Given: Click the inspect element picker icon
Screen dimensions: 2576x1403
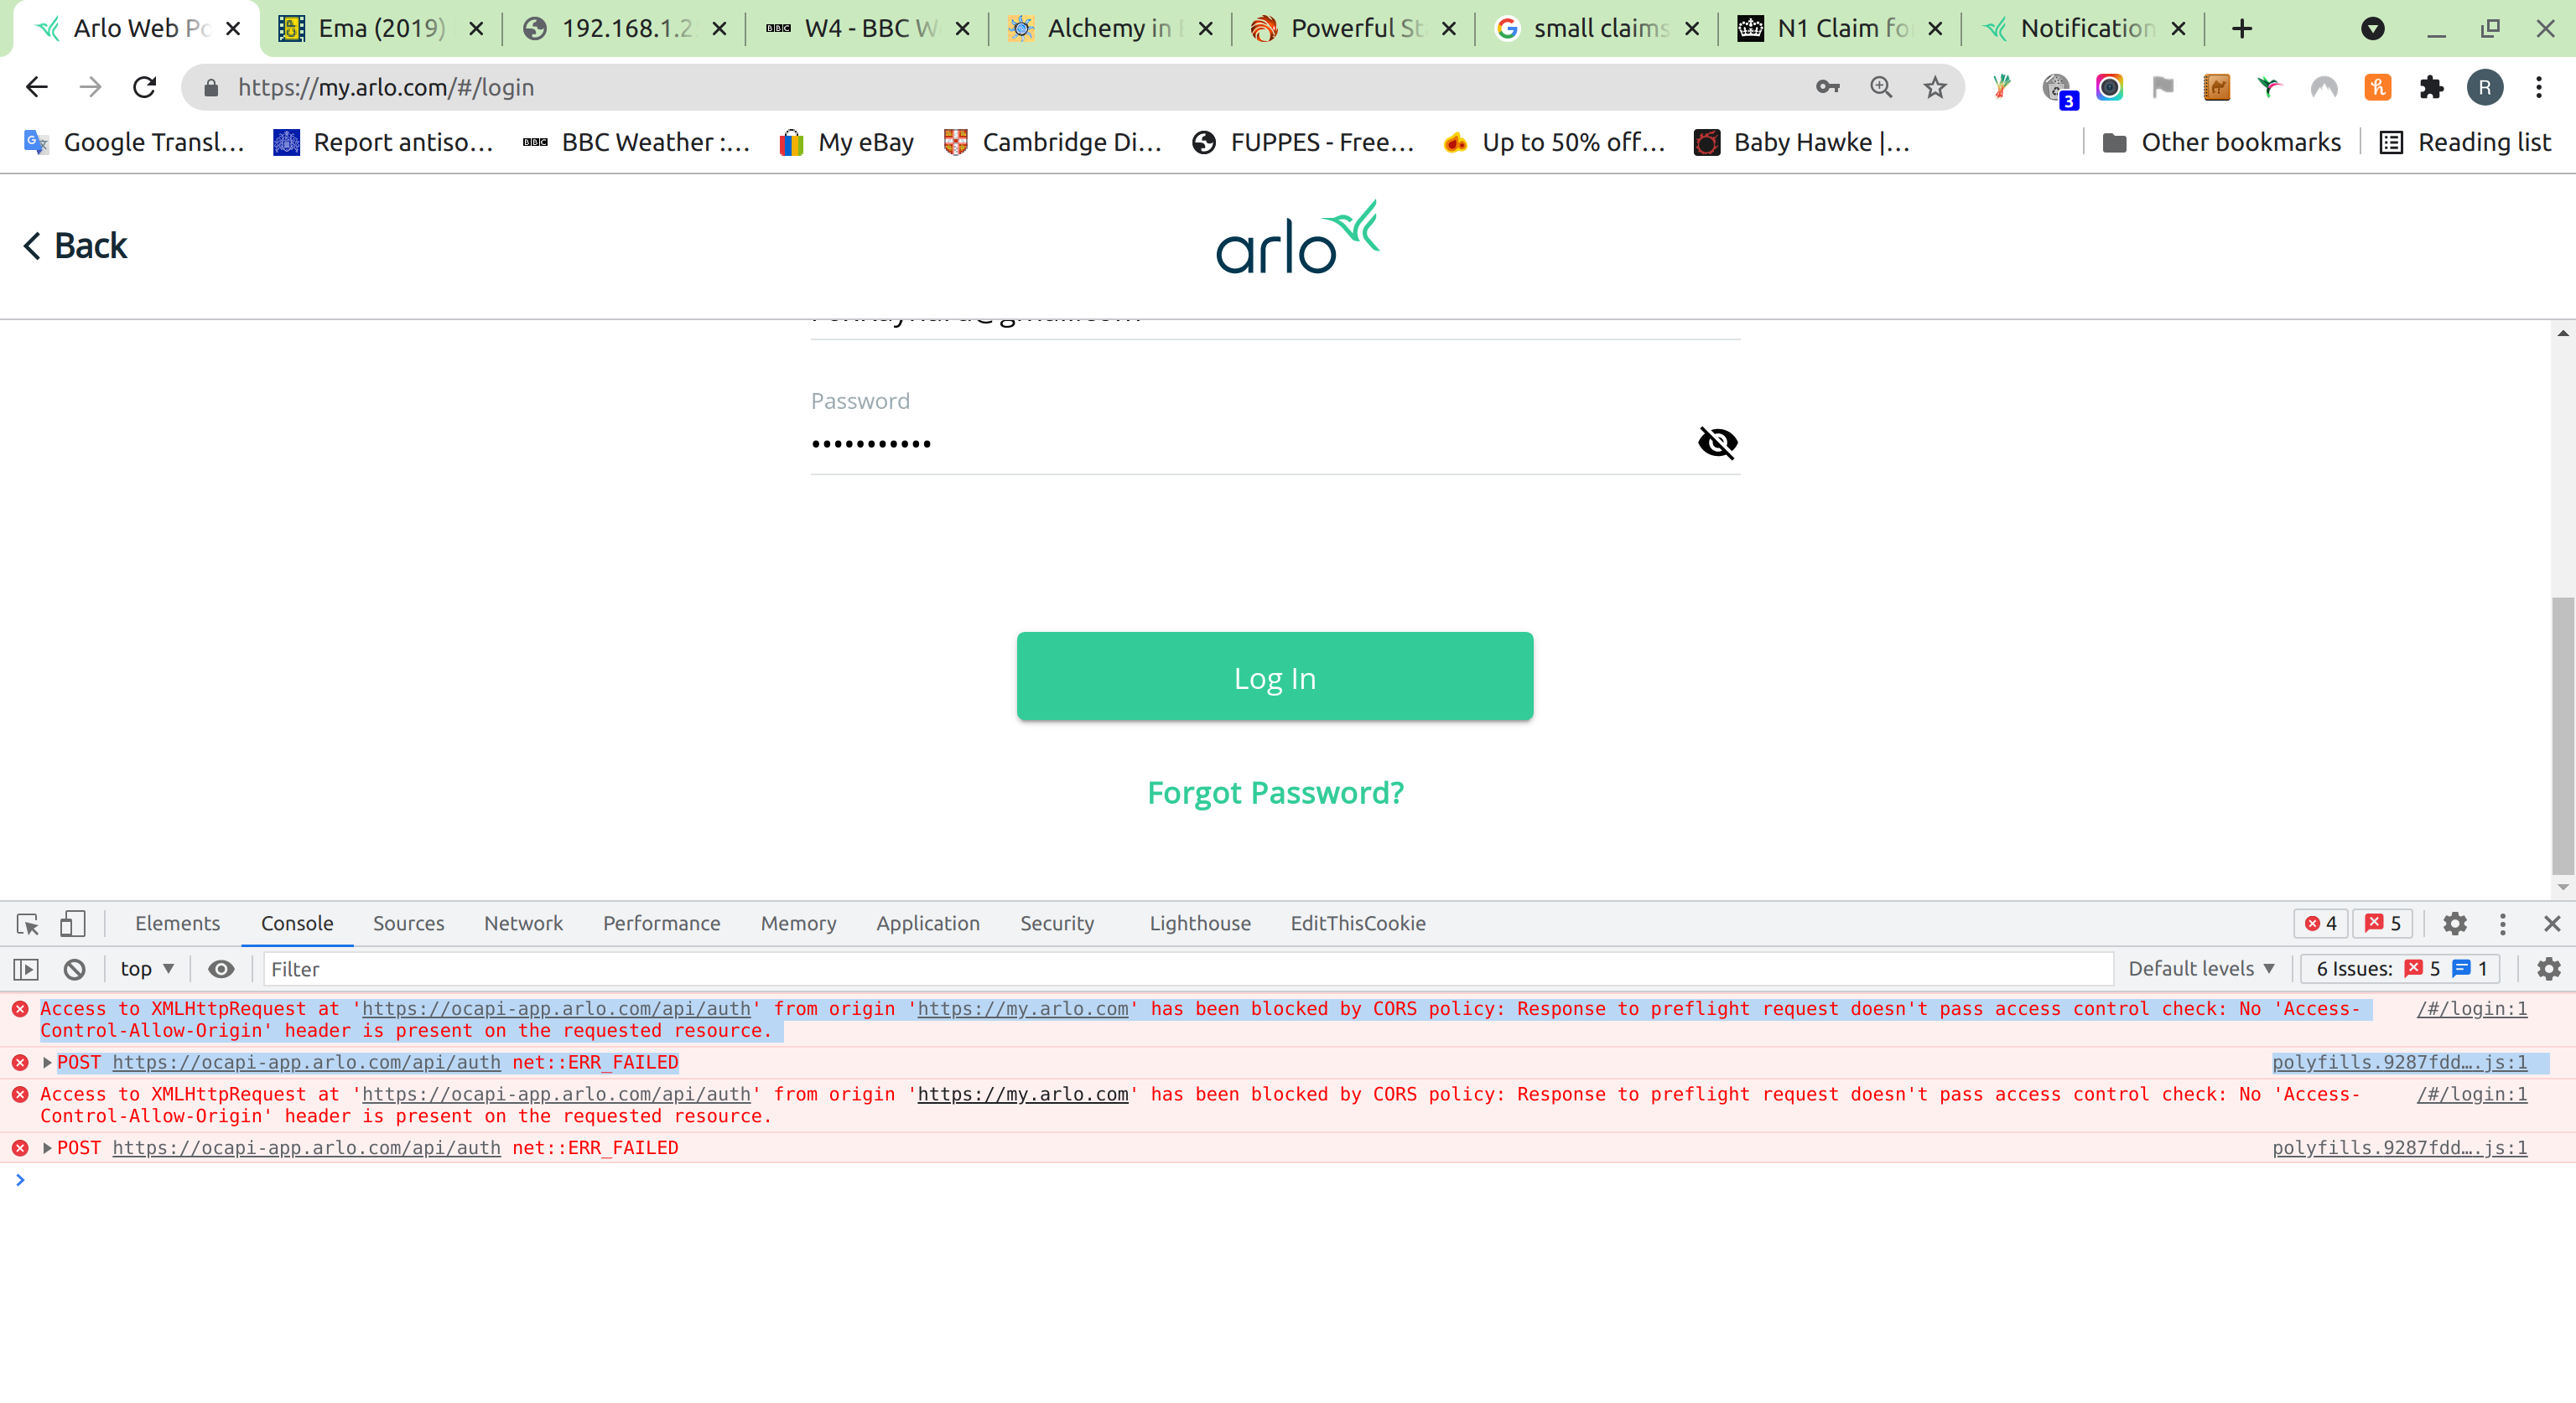Looking at the screenshot, I should 27,924.
